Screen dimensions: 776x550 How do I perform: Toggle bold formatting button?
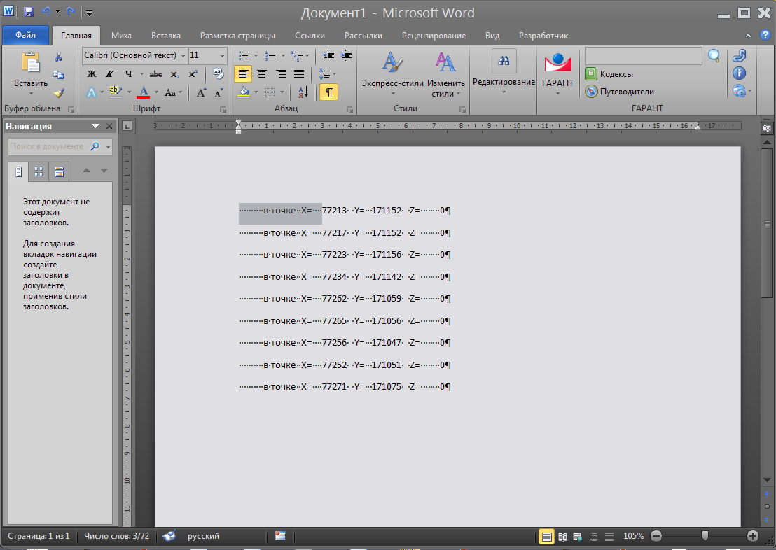coord(91,74)
